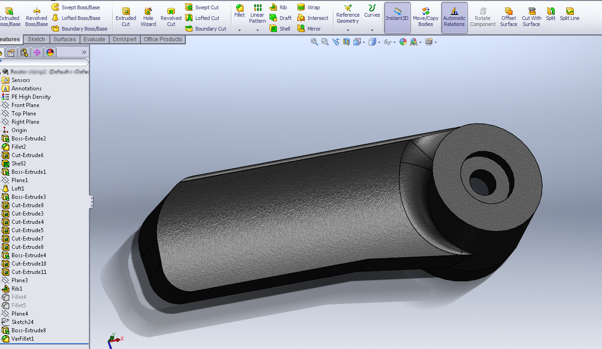The width and height of the screenshot is (602, 349).
Task: Switch to the Office Products tab
Action: (x=163, y=39)
